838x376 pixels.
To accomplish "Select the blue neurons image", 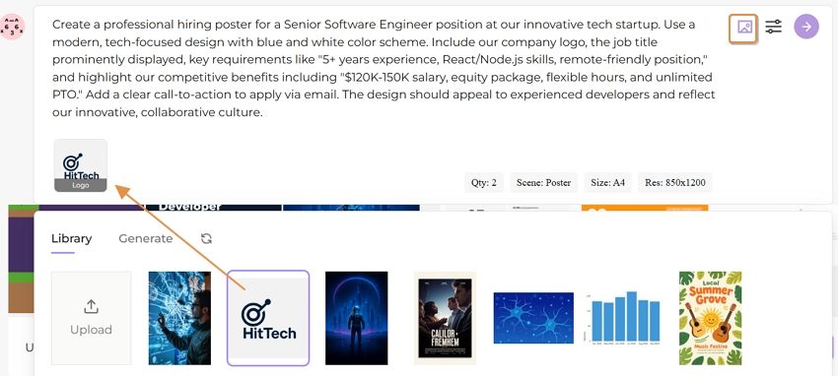I will click(533, 318).
